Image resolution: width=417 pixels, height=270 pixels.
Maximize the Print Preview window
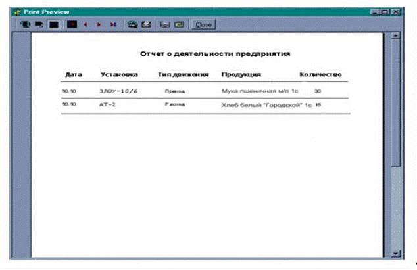tap(385, 12)
